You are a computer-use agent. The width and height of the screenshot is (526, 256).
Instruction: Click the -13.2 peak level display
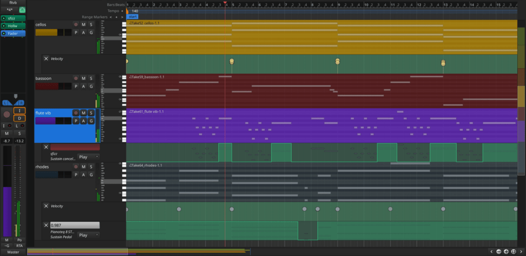(20, 141)
